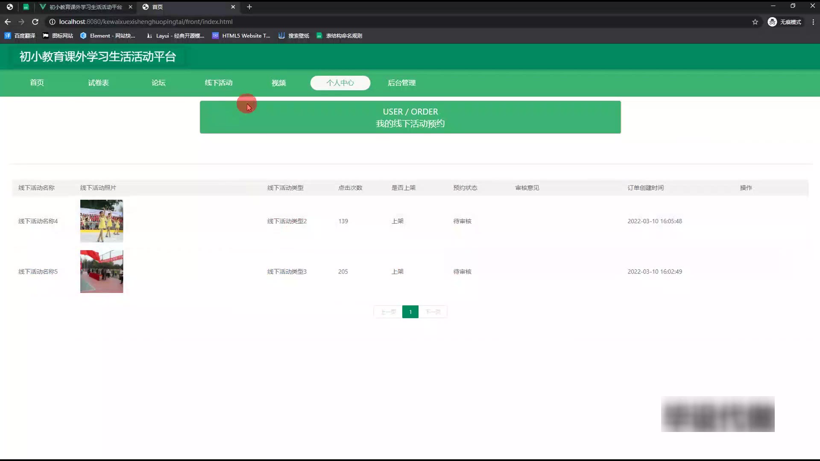
Task: Click the address bar URL
Action: [x=146, y=22]
